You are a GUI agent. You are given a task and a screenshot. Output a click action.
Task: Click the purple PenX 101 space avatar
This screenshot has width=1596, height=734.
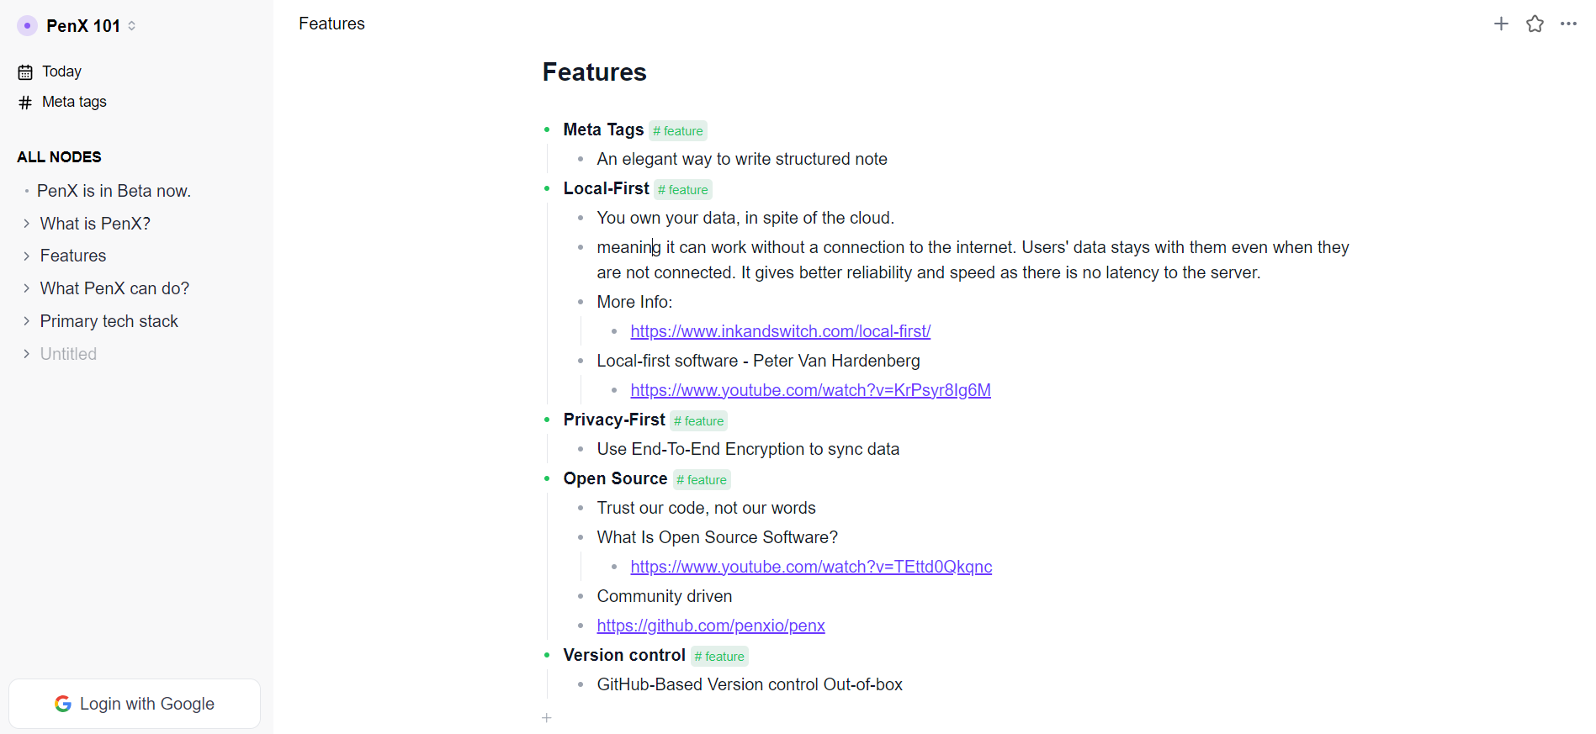point(27,25)
